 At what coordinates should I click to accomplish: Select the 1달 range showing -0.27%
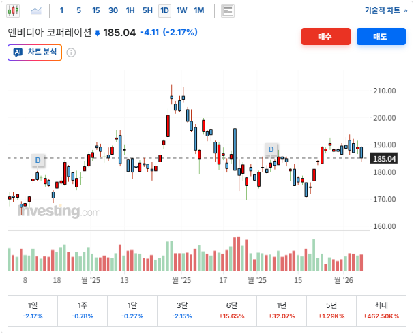click(132, 311)
